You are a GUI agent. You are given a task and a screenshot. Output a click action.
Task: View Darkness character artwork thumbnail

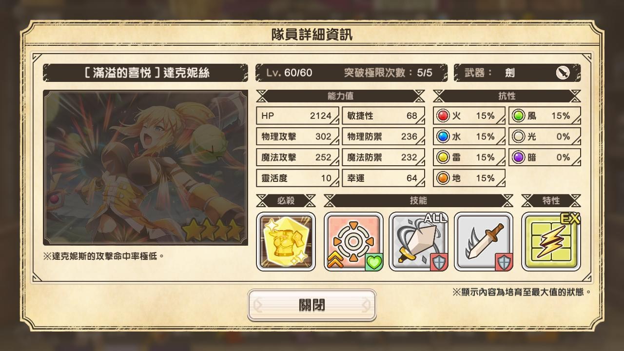tap(145, 167)
